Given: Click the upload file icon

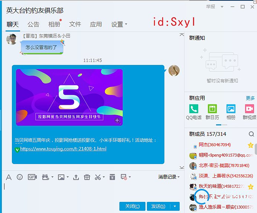Looking at the screenshot, I should pyautogui.click(x=76, y=177).
